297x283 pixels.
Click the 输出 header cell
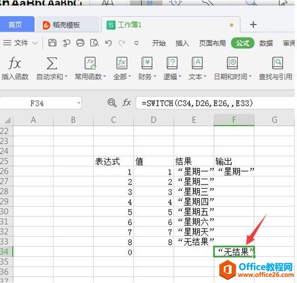(x=234, y=162)
